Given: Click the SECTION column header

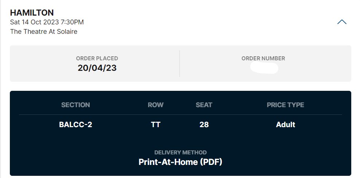Looking at the screenshot, I should (x=76, y=105).
